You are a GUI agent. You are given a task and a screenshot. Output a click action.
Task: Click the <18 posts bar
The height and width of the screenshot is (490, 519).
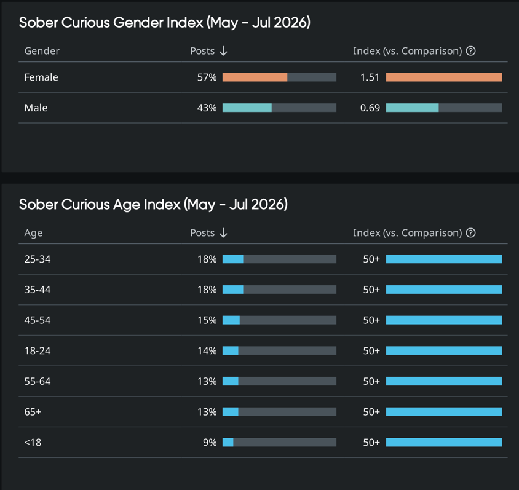coord(279,443)
